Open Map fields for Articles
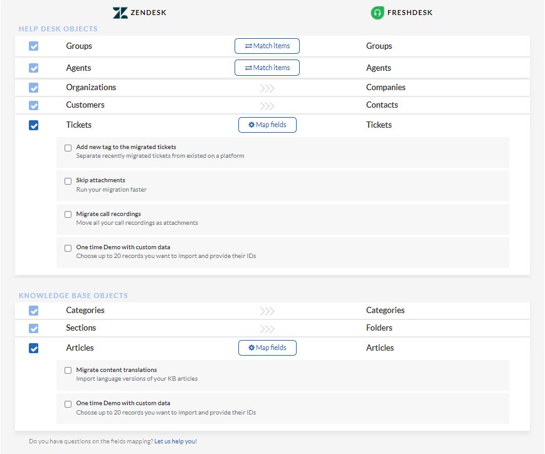Image resolution: width=545 pixels, height=454 pixels. (267, 348)
